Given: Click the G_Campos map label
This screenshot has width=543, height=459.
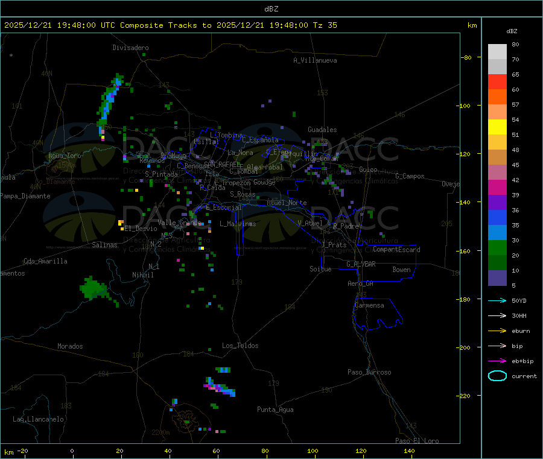Looking at the screenshot, I should 410,176.
